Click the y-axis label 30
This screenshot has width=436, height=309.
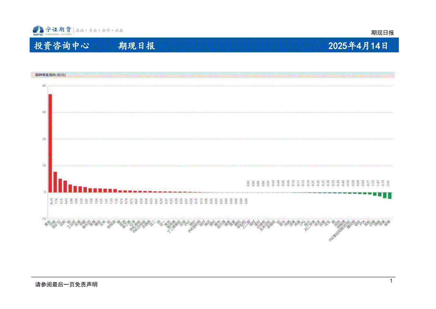44,112
